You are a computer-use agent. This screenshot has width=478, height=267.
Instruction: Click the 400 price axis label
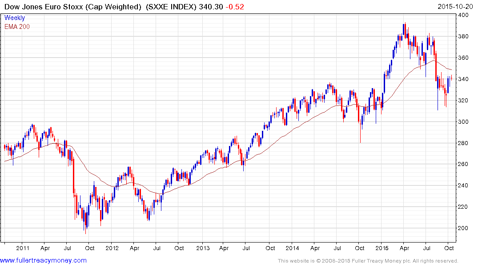tap(463, 15)
